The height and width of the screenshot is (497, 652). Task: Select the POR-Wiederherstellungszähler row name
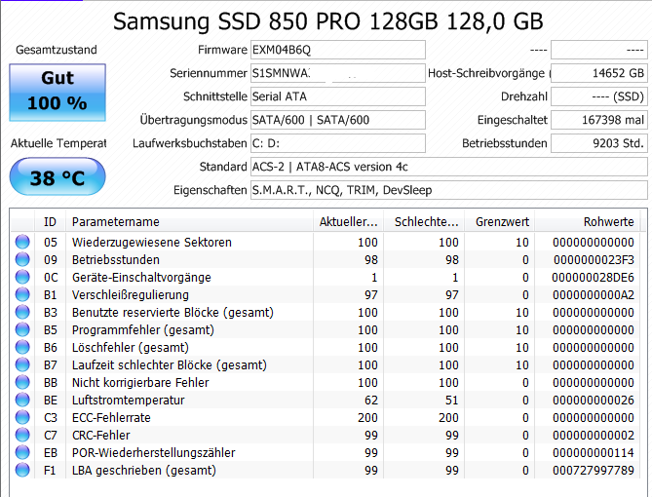[x=153, y=452]
